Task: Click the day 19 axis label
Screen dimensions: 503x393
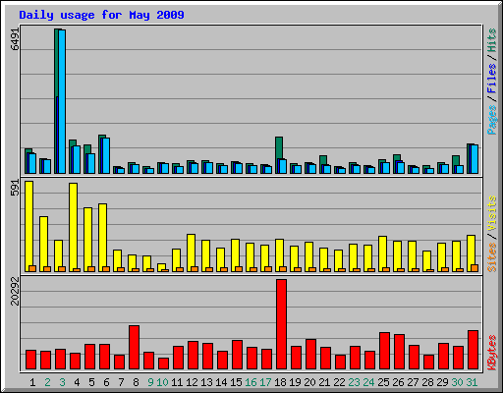Action: [295, 382]
